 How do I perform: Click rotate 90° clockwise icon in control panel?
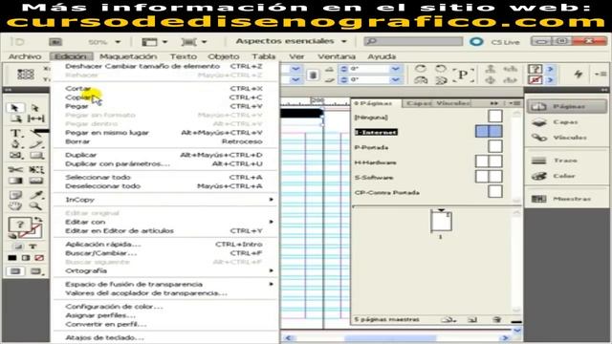pyautogui.click(x=420, y=69)
